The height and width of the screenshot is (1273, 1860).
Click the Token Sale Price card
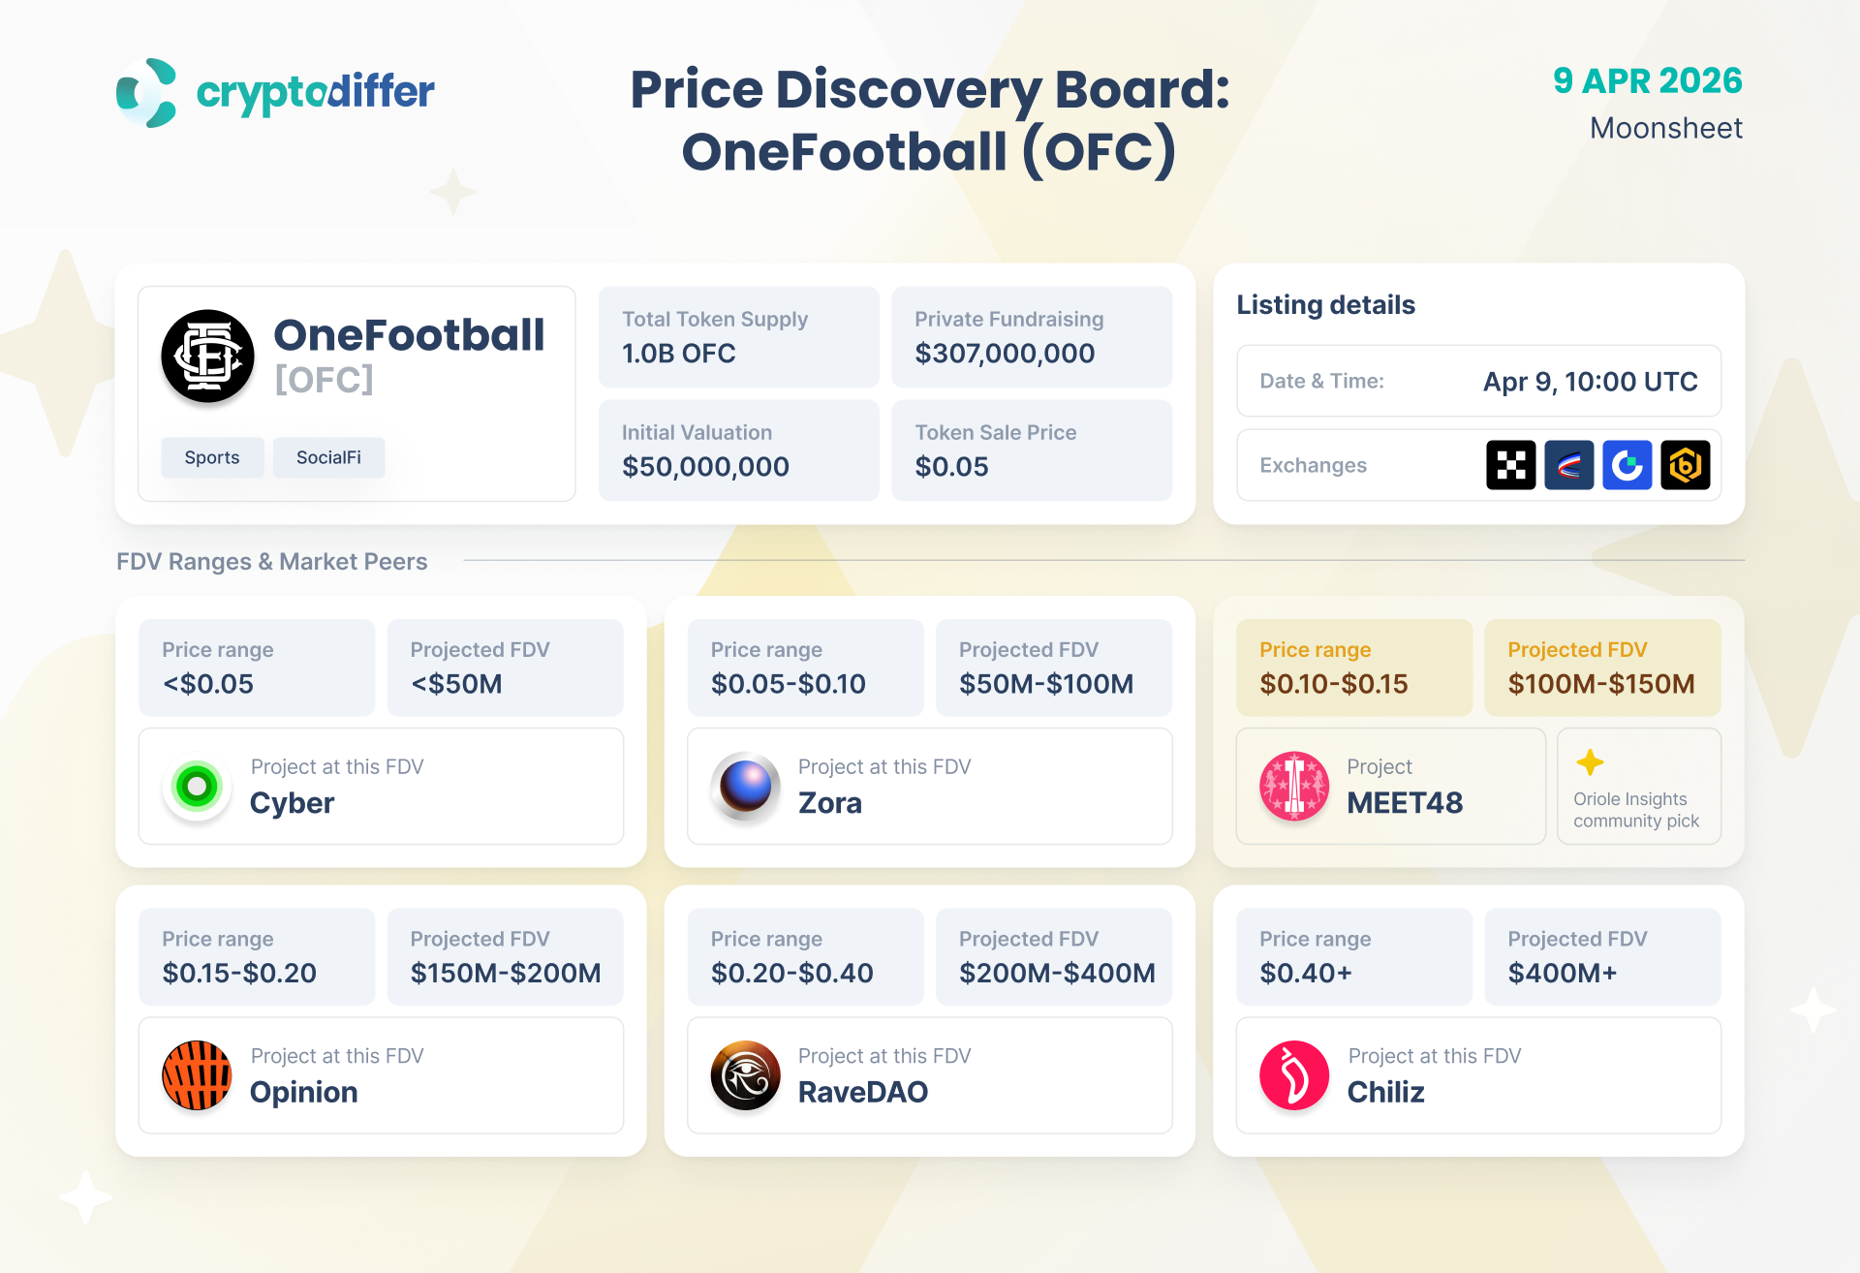[1031, 450]
